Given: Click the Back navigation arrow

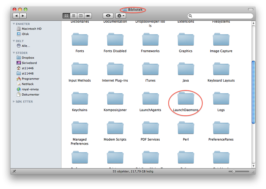Looking at the screenshot, I should [16, 16].
